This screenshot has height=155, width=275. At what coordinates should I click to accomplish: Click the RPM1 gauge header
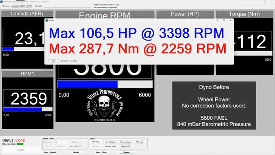[27, 74]
